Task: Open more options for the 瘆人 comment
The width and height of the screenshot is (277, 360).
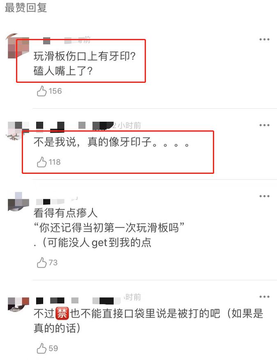Action: click(264, 196)
